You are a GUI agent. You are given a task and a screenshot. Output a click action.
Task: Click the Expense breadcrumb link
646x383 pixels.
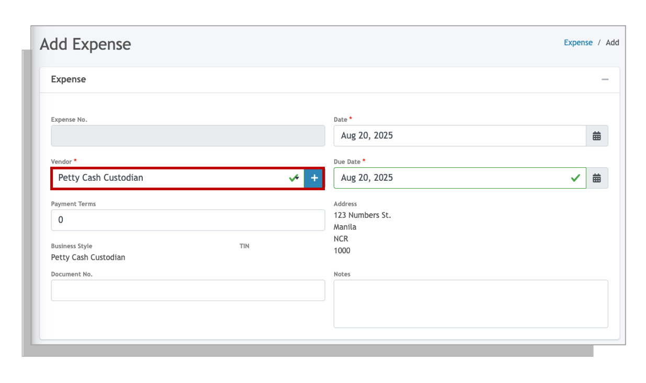point(578,43)
